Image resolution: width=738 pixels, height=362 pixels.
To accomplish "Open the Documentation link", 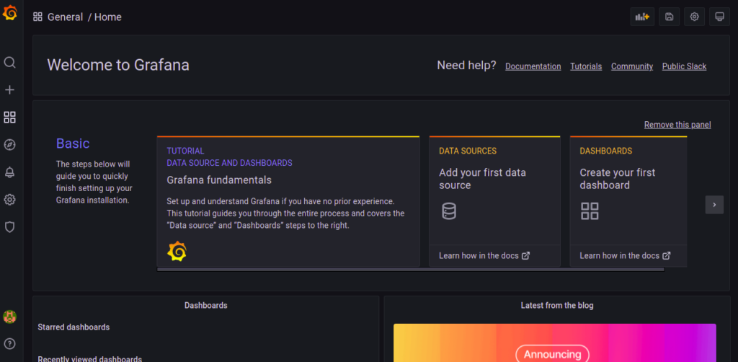I will (533, 66).
